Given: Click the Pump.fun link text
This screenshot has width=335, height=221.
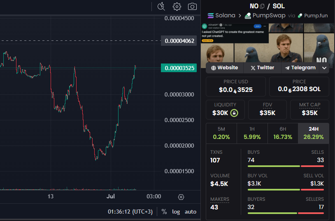Looking at the screenshot, I should [x=316, y=16].
